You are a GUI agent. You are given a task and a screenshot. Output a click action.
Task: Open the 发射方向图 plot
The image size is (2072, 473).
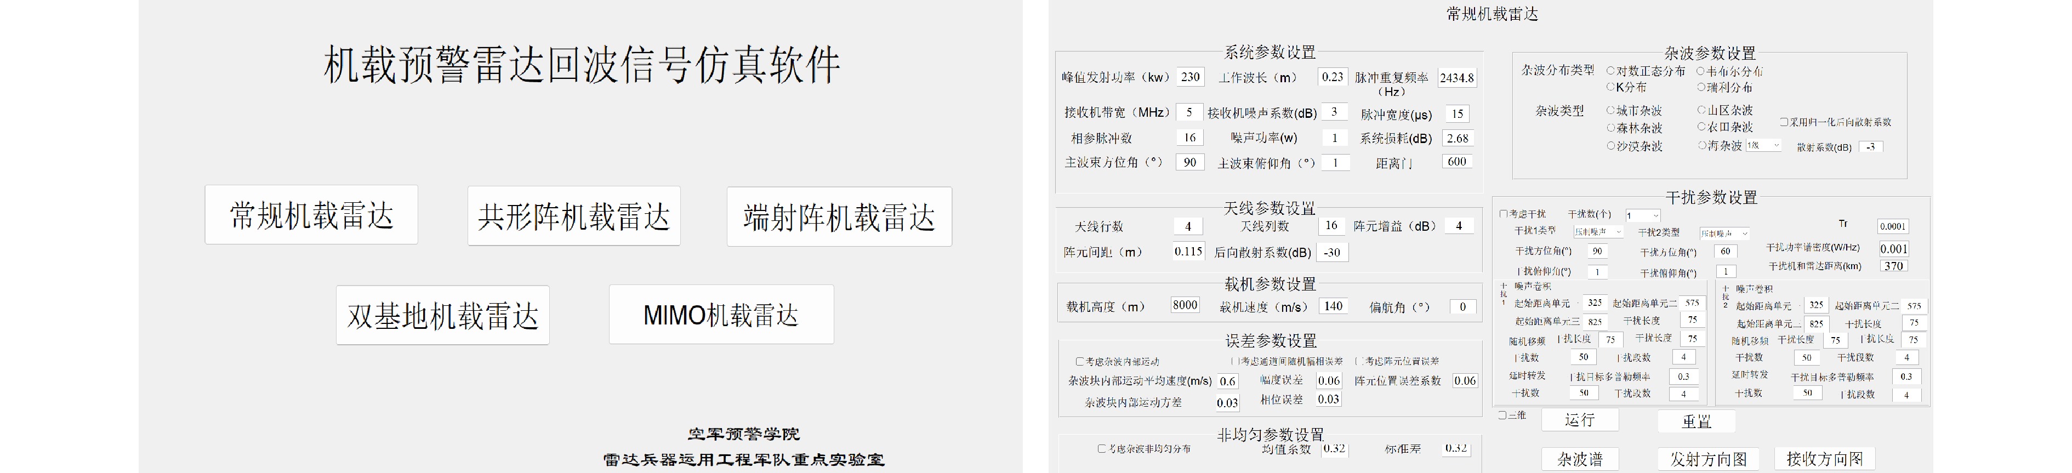(1709, 459)
